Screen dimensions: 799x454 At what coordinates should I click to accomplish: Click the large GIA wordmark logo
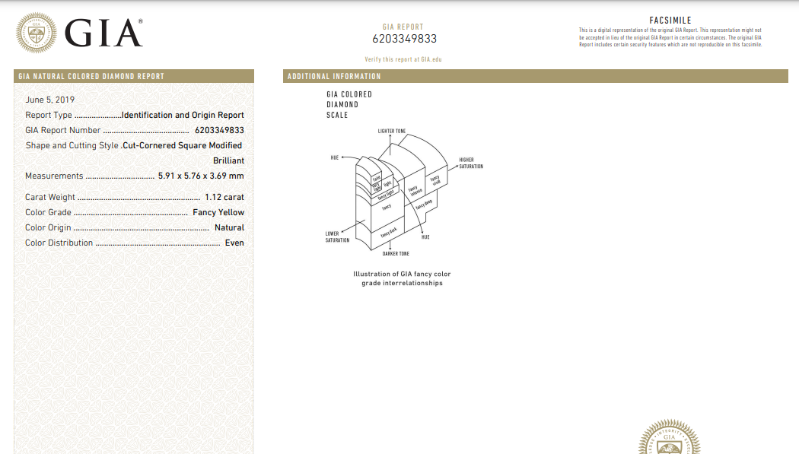103,33
